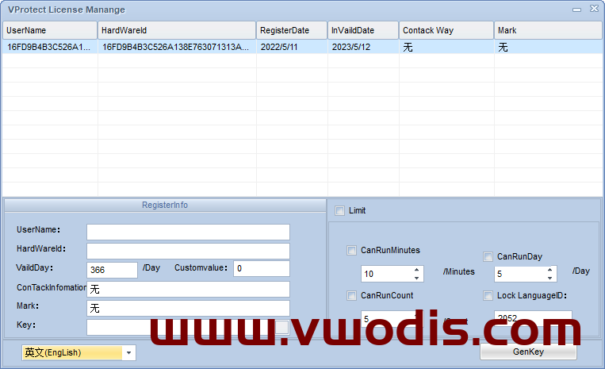This screenshot has height=369, width=605.
Task: Click the VaildDay field showing 366
Action: (x=112, y=270)
